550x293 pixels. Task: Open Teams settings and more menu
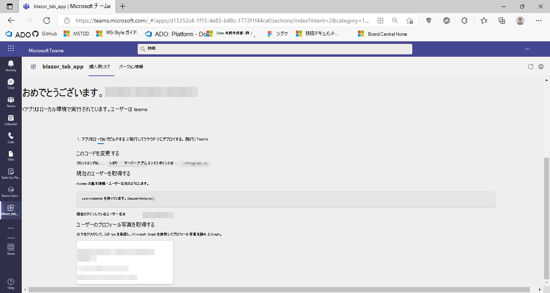tap(527, 49)
